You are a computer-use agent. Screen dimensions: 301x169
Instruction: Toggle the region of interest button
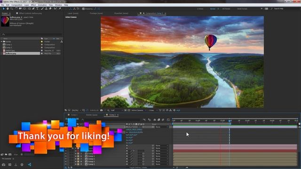(x=126, y=110)
